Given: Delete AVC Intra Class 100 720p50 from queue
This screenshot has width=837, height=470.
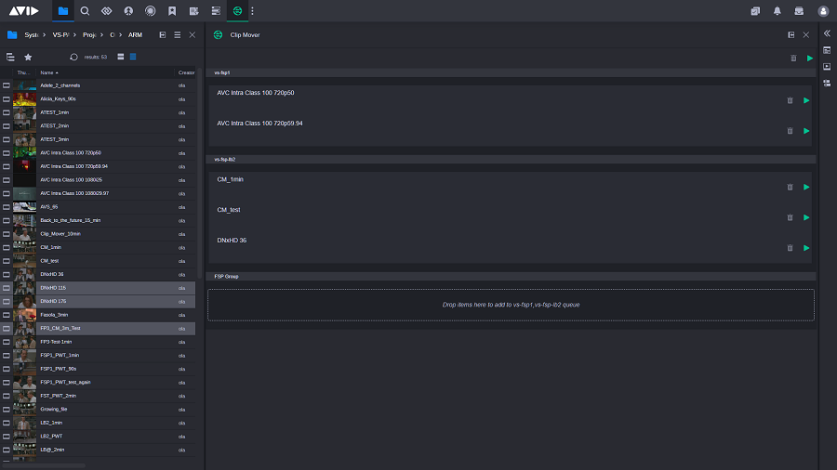Looking at the screenshot, I should [790, 100].
